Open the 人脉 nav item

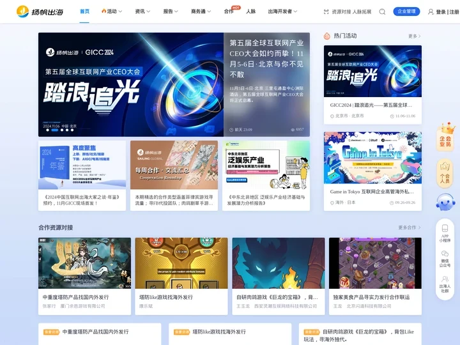click(x=251, y=11)
